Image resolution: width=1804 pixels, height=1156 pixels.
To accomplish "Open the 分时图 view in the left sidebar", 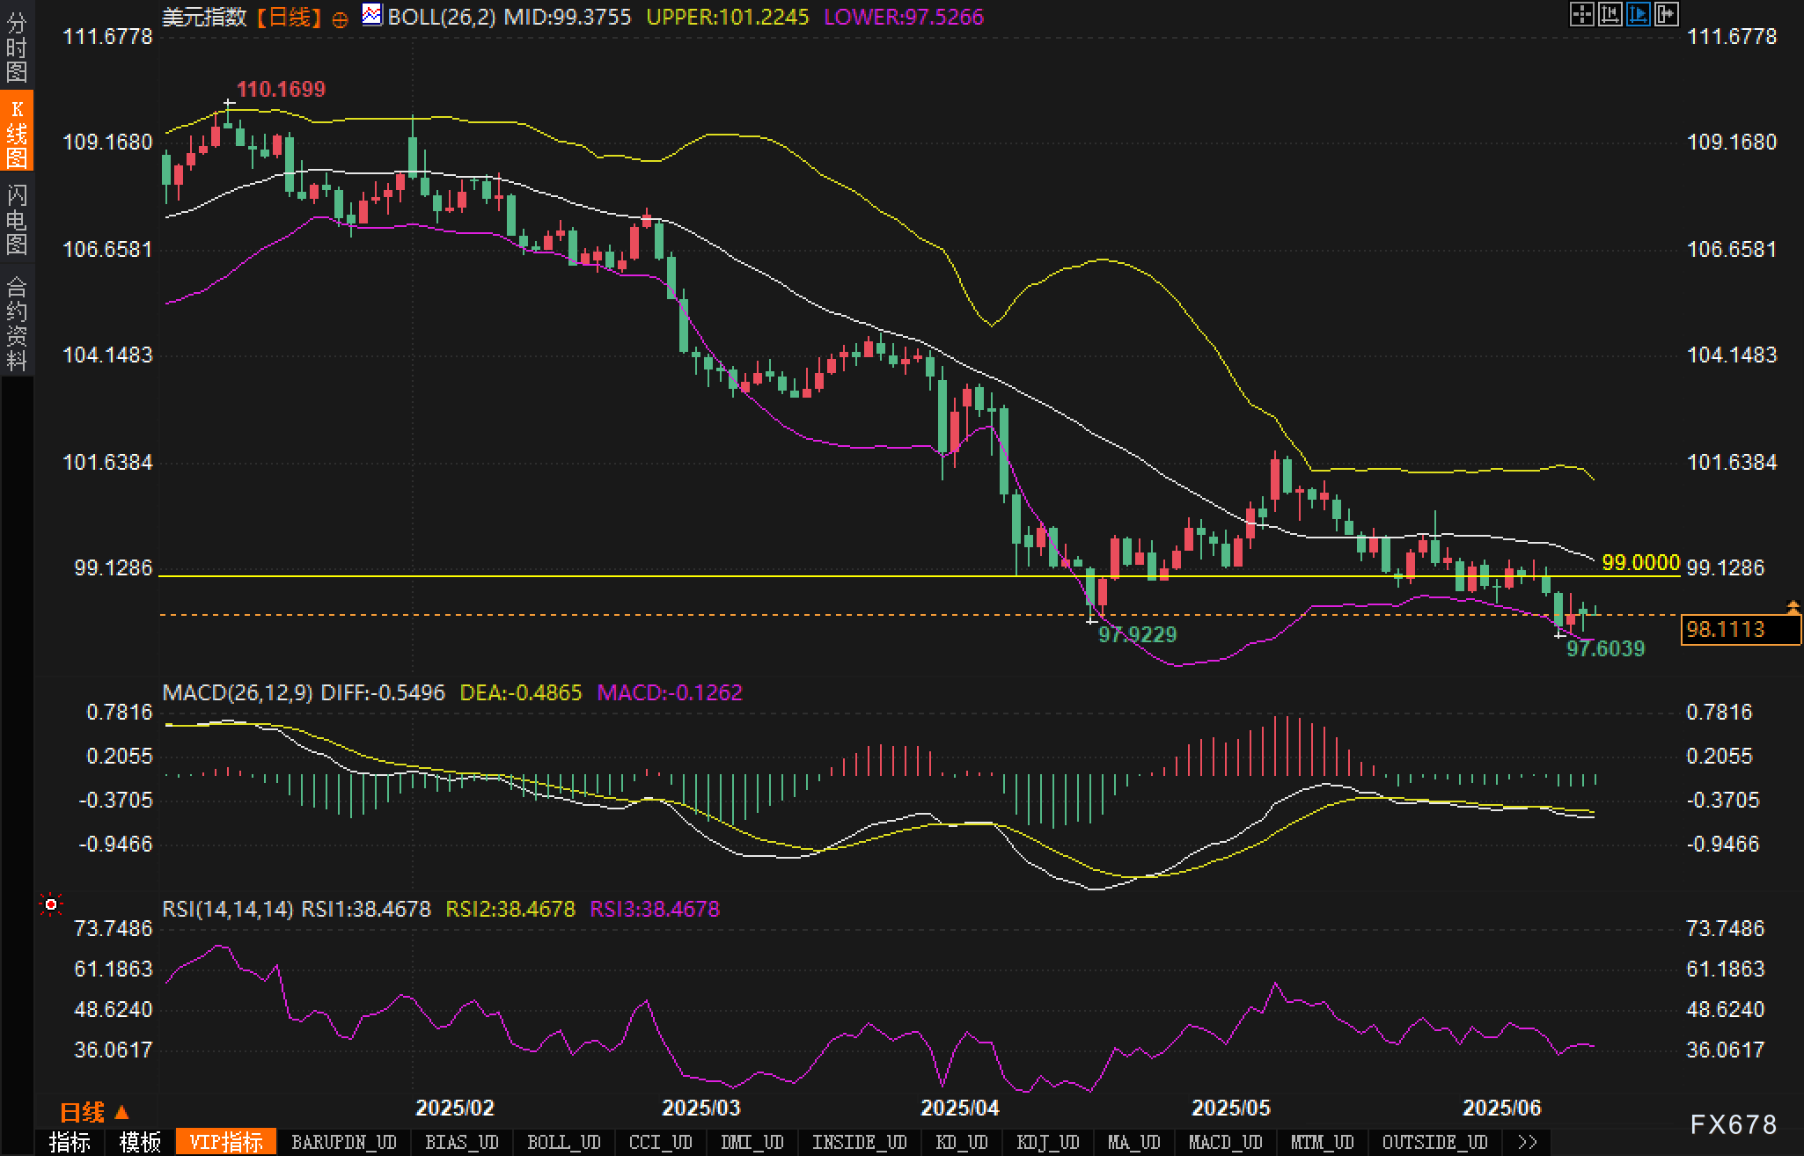I will (x=16, y=48).
